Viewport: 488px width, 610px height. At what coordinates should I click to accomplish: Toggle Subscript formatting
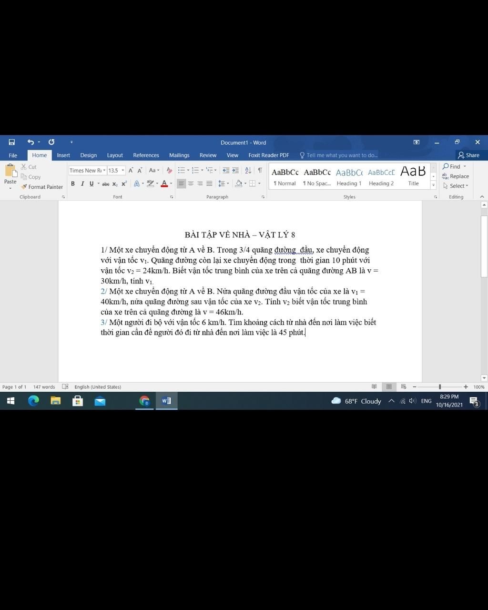tap(115, 183)
